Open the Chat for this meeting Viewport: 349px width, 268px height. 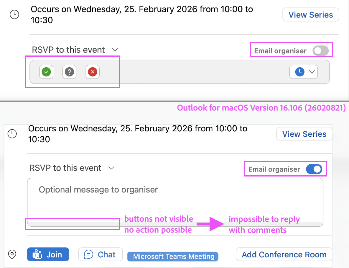point(100,254)
